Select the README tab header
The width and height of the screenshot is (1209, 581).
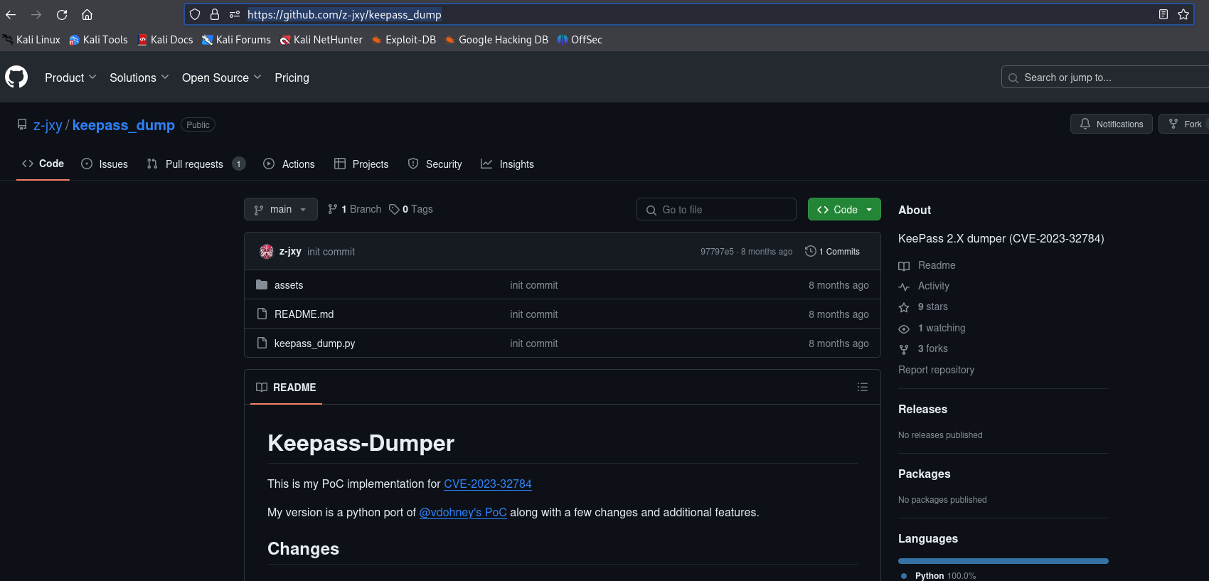coord(286,387)
